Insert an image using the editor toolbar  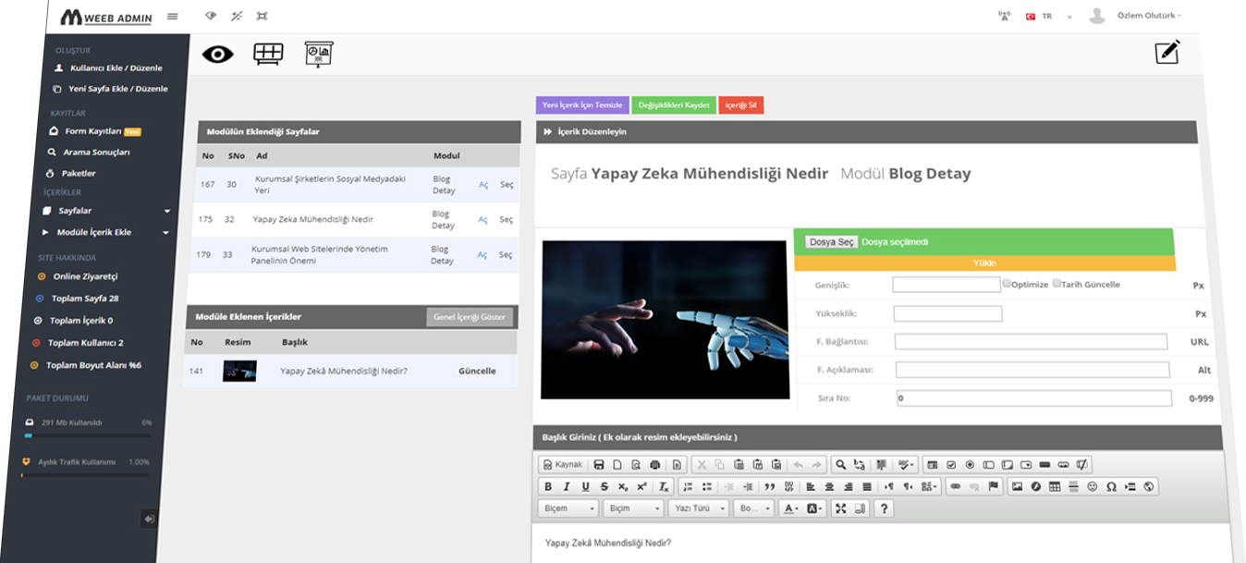(1018, 486)
